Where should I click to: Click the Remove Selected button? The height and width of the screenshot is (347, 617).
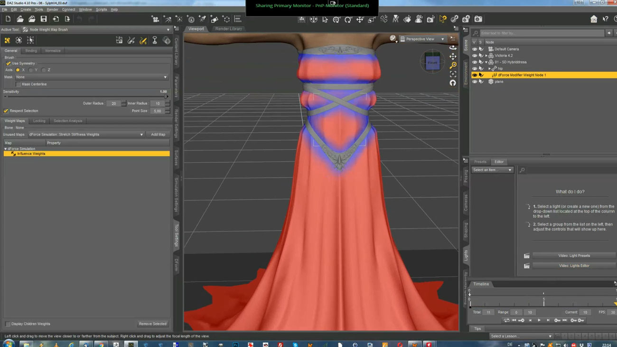coord(153,324)
